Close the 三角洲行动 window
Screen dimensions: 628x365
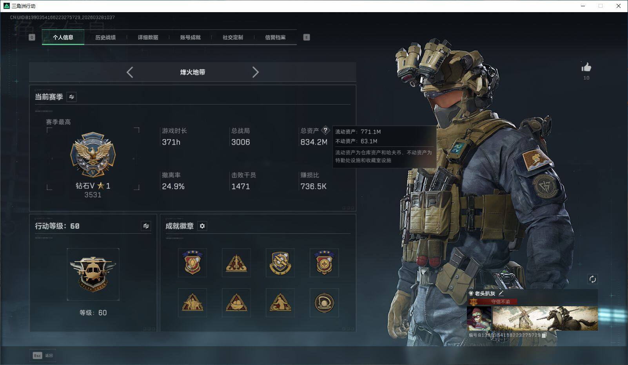click(619, 6)
